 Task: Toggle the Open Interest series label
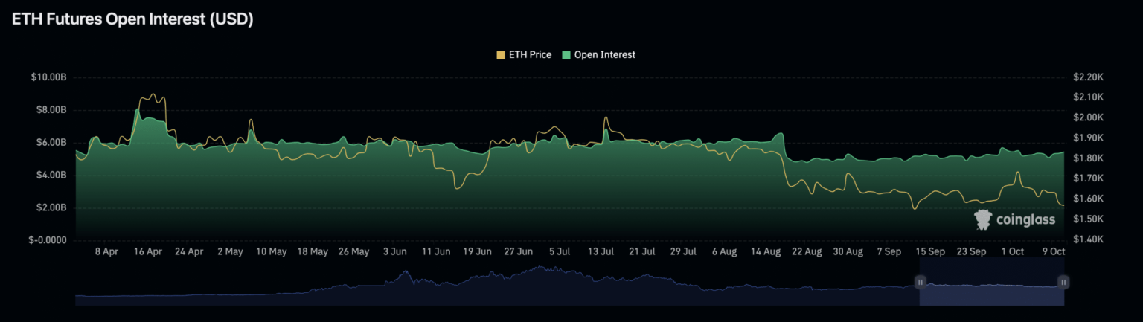(604, 55)
